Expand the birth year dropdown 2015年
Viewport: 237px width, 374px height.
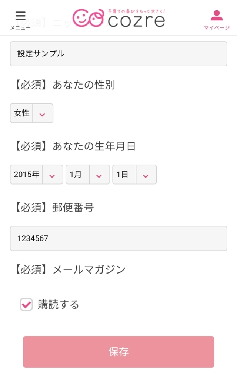click(27, 175)
